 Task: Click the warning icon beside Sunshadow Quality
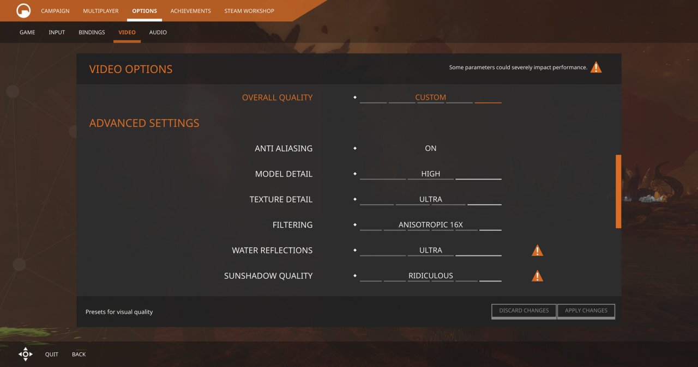537,276
